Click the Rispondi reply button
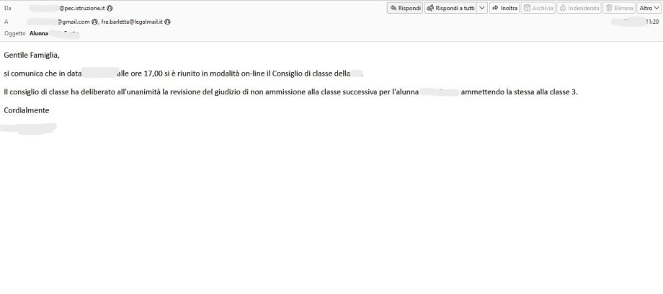The height and width of the screenshot is (294, 663). 405,8
